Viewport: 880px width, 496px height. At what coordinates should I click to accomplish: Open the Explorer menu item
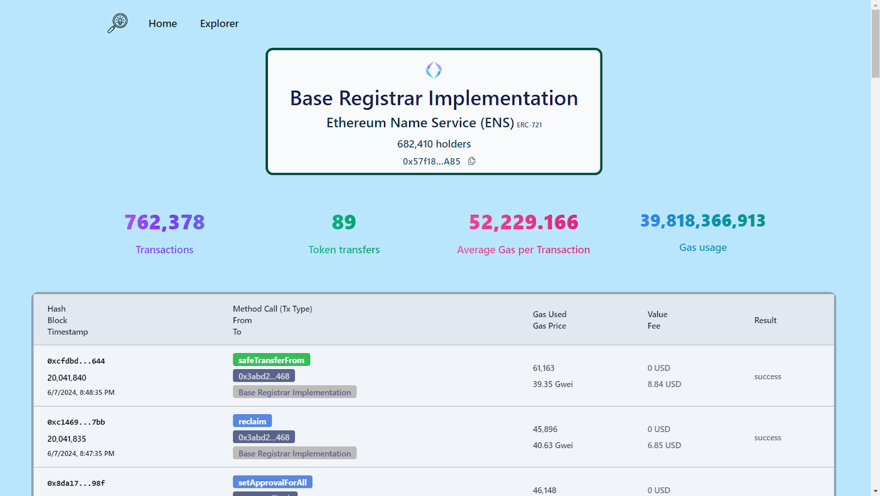tap(219, 24)
